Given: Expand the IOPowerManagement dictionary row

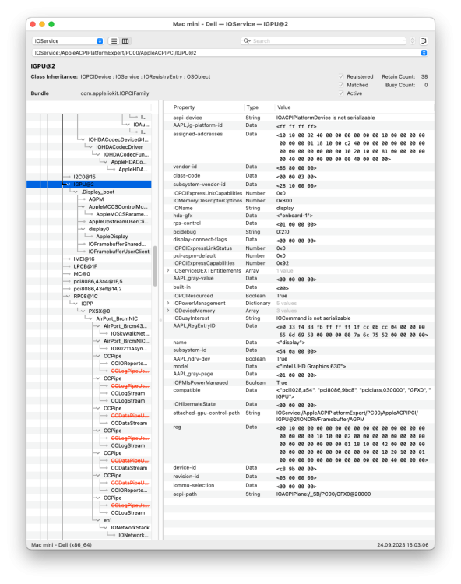Looking at the screenshot, I should tap(168, 303).
